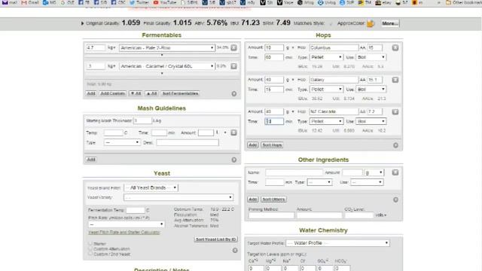
Task: Click Add in the Hops section
Action: pyautogui.click(x=253, y=145)
